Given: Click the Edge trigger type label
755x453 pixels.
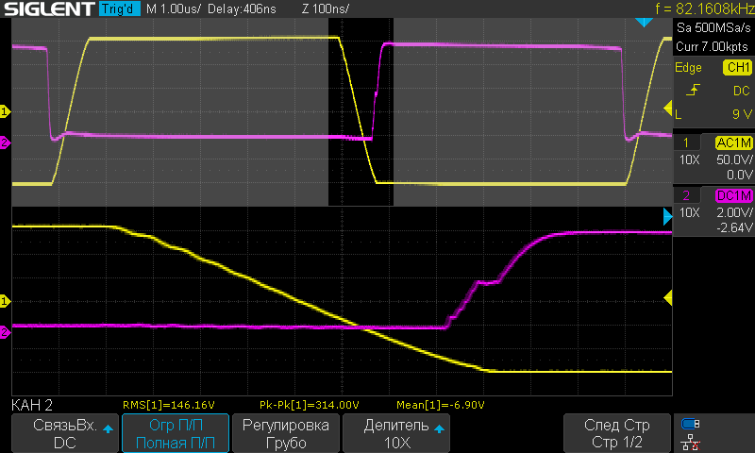Looking at the screenshot, I should 688,68.
